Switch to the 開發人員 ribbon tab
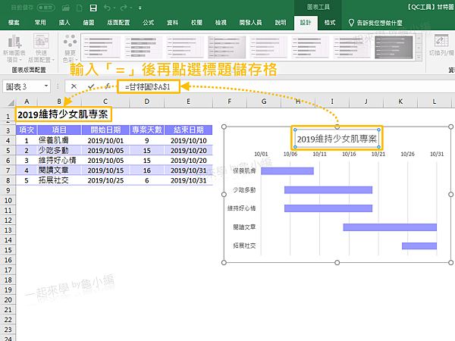The height and width of the screenshot is (341, 455). [250, 23]
